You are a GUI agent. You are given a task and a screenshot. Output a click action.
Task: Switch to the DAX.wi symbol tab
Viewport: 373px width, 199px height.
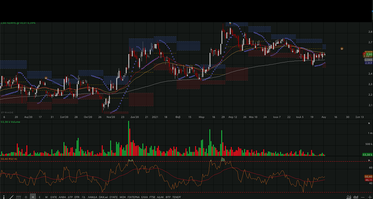103,197
